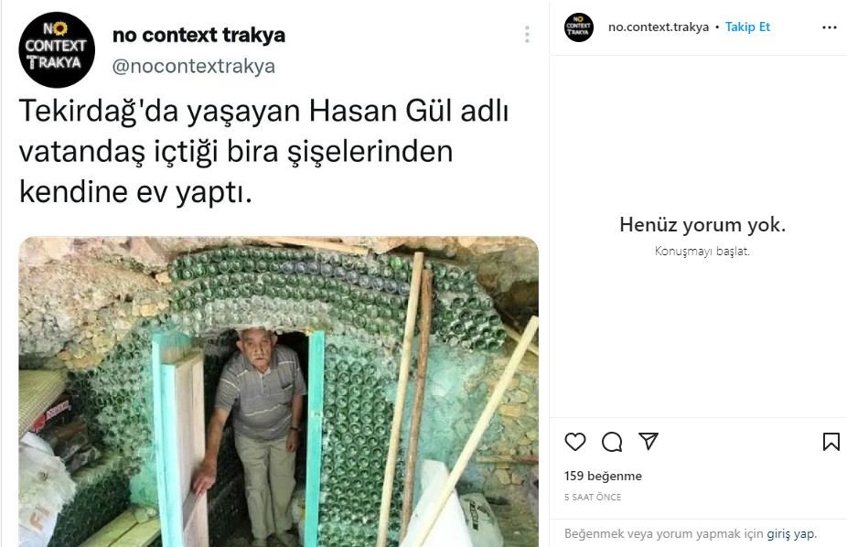Viewport: 847px width, 547px height.
Task: Click the giriş yap login link
Action: coord(791,533)
